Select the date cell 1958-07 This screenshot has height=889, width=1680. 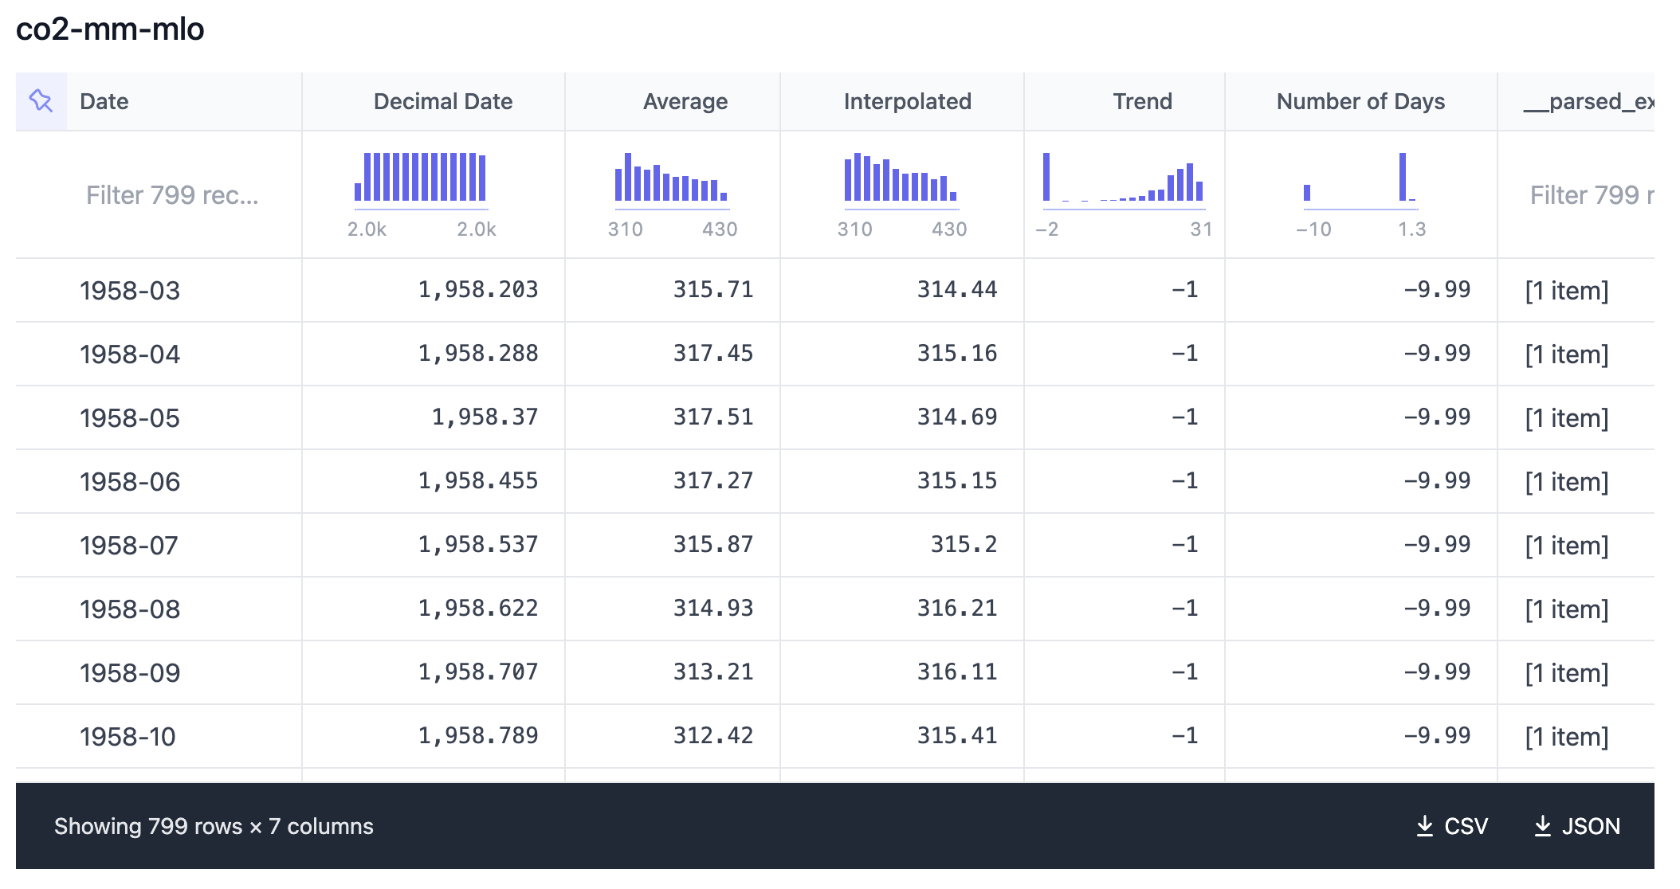point(129,546)
